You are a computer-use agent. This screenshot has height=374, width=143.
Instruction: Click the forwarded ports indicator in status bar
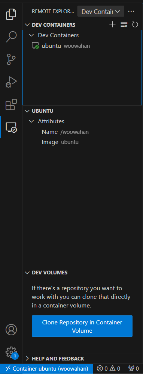(x=134, y=368)
